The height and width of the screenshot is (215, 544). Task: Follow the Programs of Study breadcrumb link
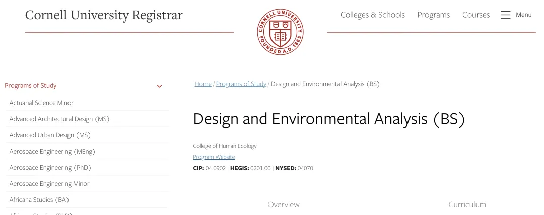(241, 84)
